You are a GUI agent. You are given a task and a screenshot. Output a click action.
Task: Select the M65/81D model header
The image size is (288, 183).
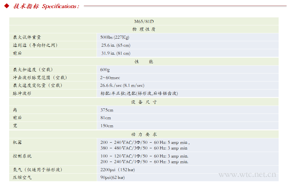pyautogui.click(x=144, y=21)
